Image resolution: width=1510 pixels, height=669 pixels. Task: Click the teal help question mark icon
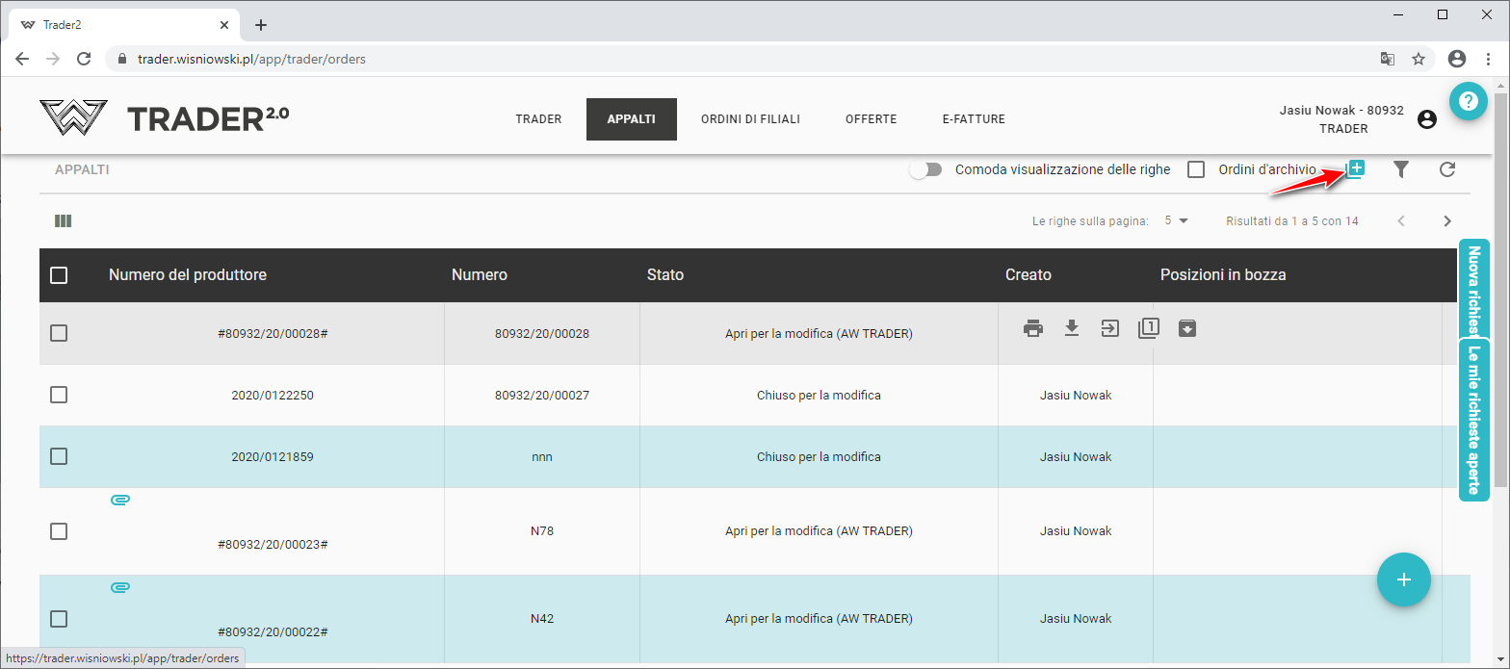click(1468, 101)
